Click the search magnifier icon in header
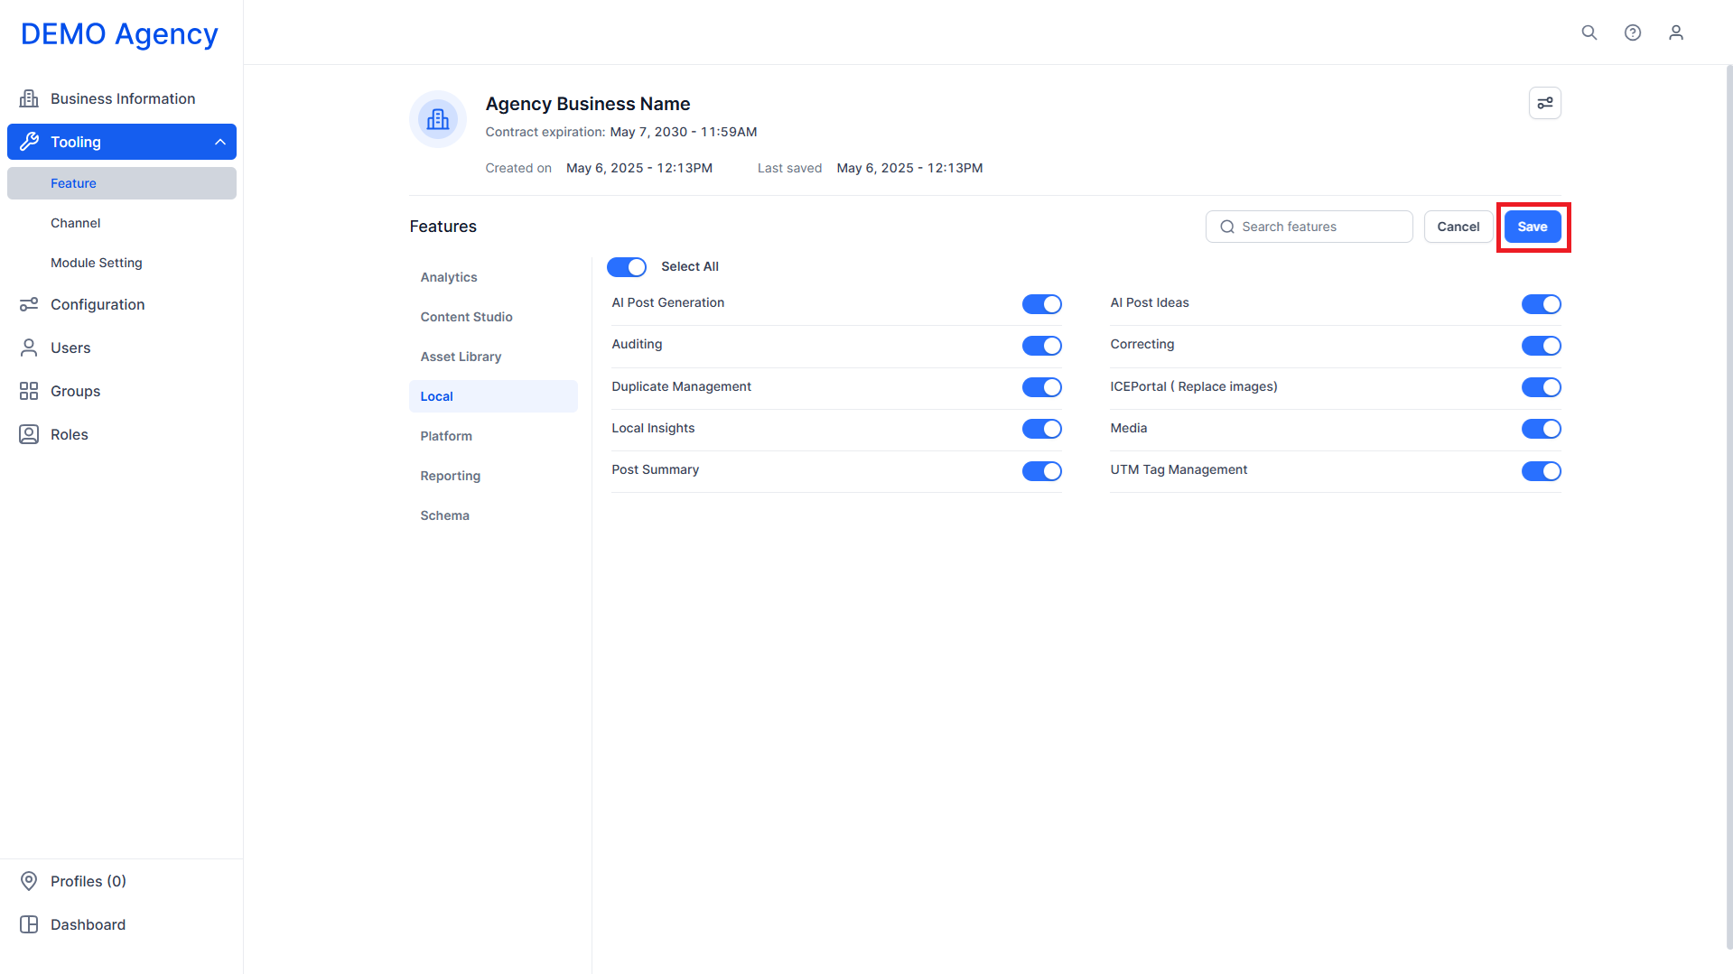 (1589, 32)
